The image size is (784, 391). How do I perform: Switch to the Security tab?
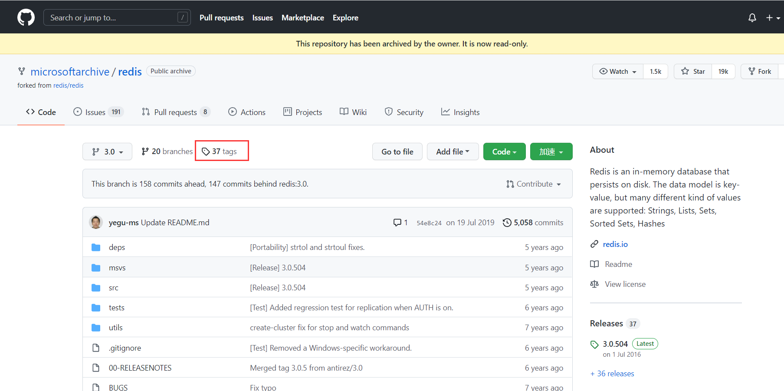404,112
